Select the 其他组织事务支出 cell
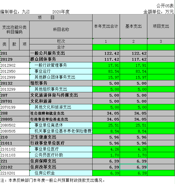 [x=61, y=89]
